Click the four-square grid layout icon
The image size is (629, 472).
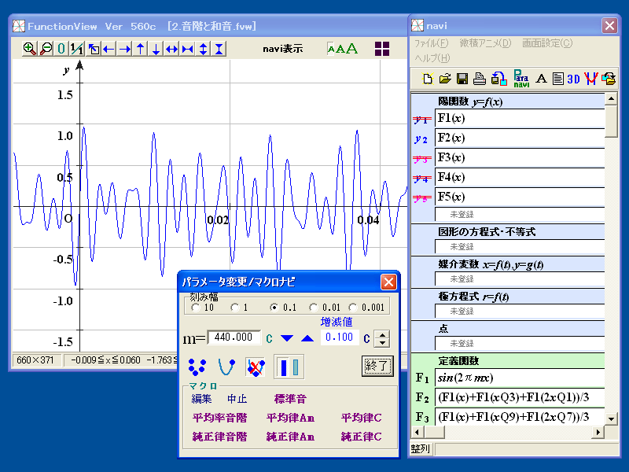click(x=382, y=49)
